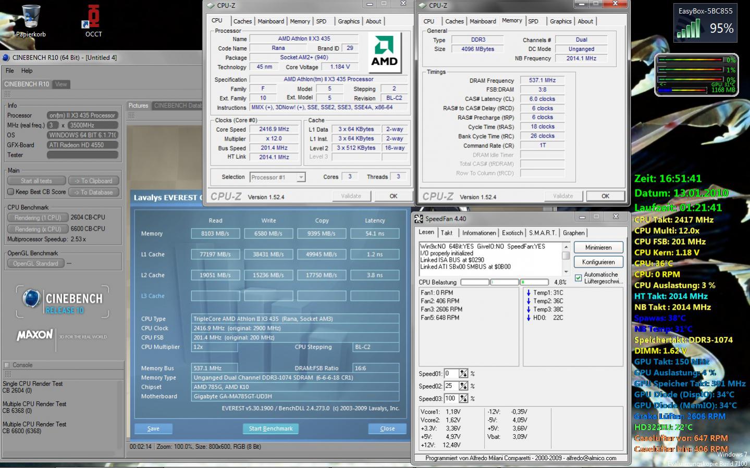Click the first CPU Belastung progress bar
This screenshot has width=750, height=468.
[475, 282]
